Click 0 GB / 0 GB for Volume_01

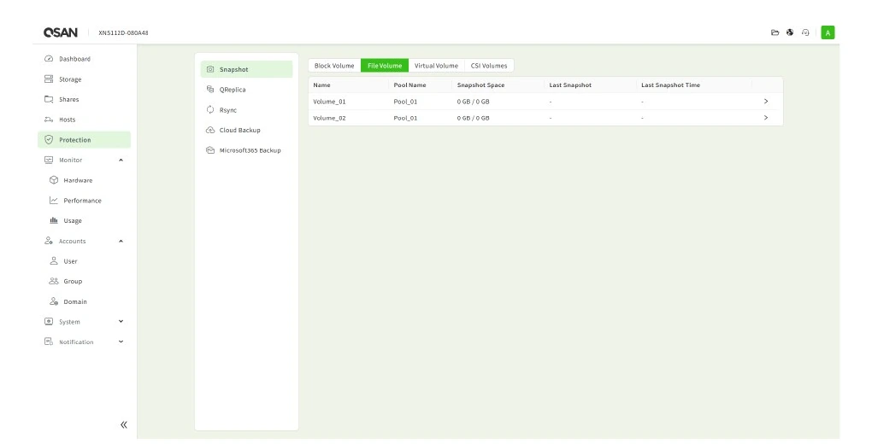point(474,102)
